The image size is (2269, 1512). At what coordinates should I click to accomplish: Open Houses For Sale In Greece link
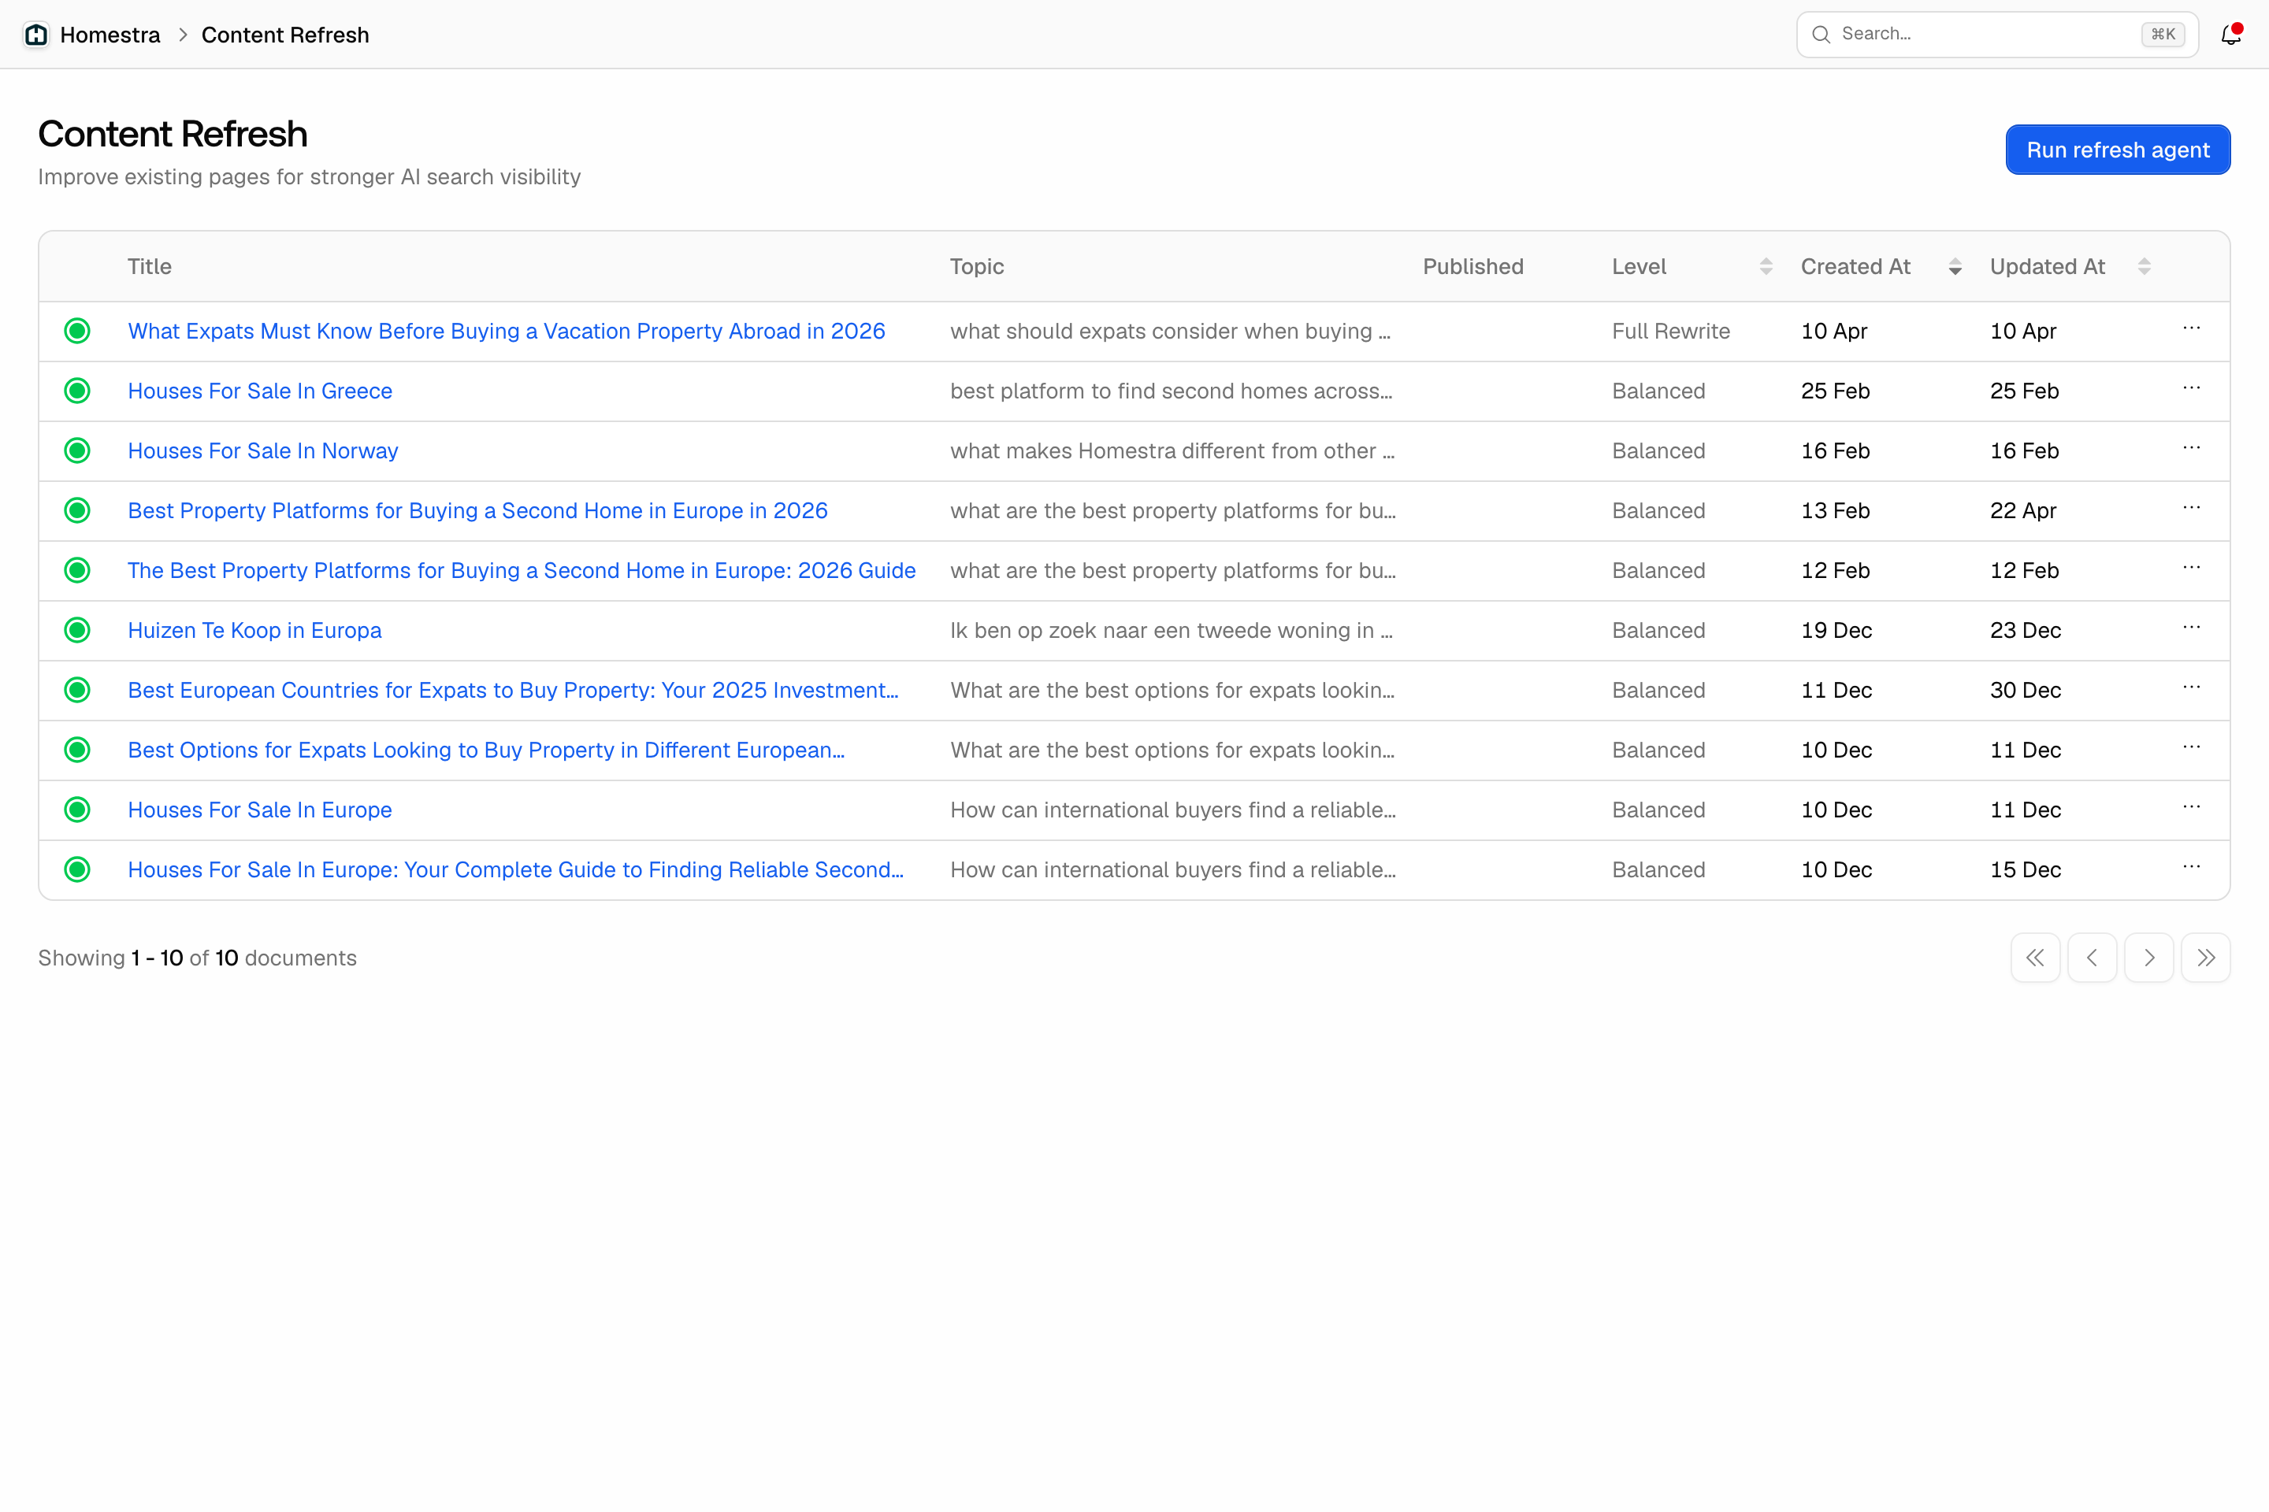click(259, 391)
